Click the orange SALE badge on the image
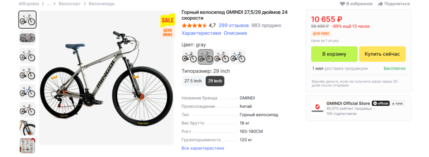Screen dimensions: 429x157 tap(167, 20)
